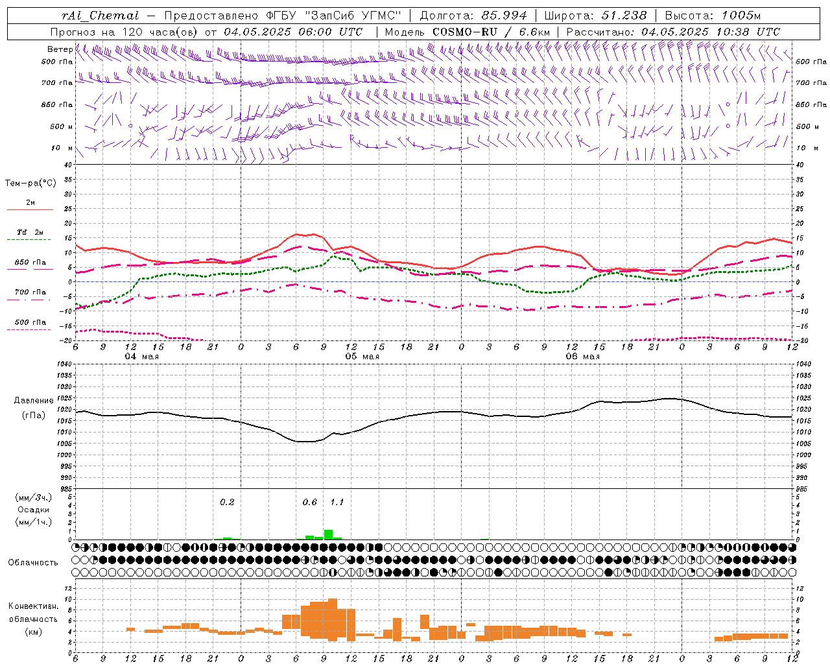Click the Давление pressure chart label
The width and height of the screenshot is (830, 664).
(x=34, y=401)
